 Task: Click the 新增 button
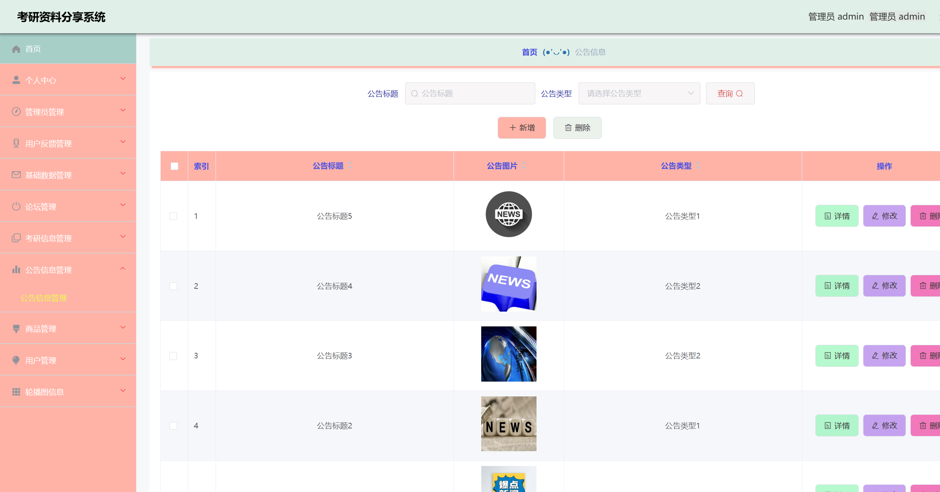pos(522,128)
